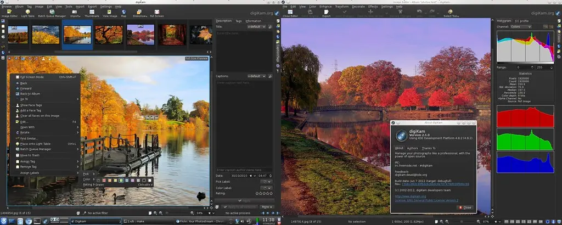Click the Save Changes checkmark icon
This screenshot has height=225, width=562.
[x=345, y=12]
